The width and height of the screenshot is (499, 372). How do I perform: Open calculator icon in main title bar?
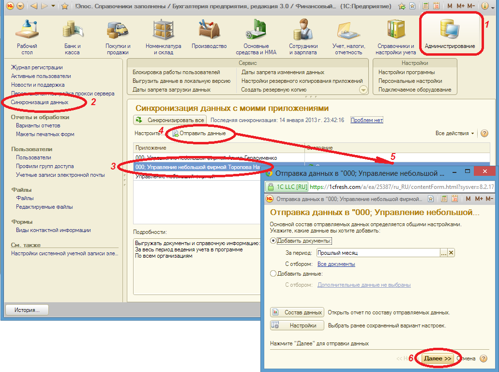(426, 6)
